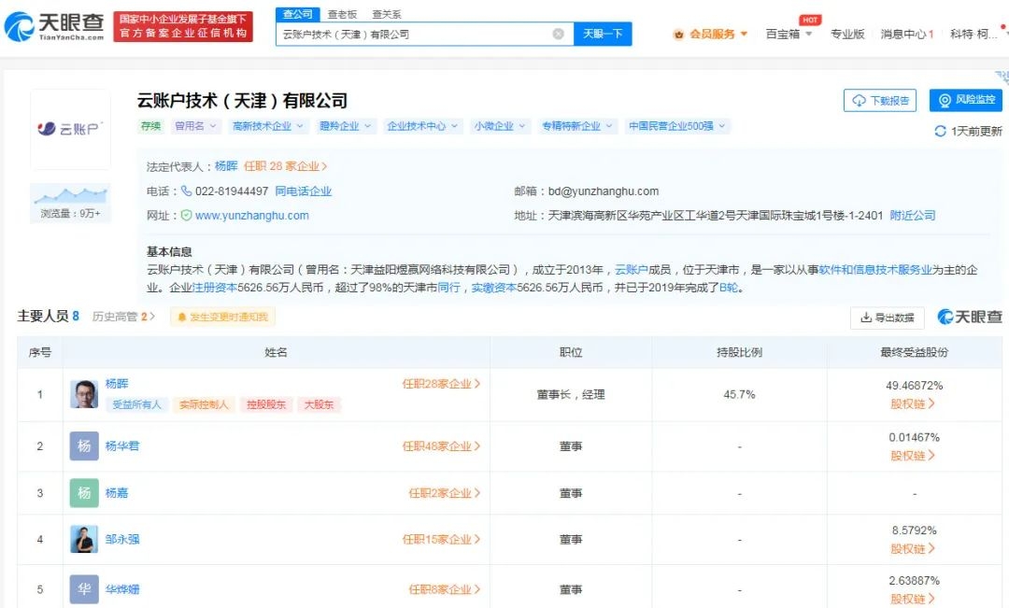Click the 发生变更时通知我 bell button

tap(222, 318)
